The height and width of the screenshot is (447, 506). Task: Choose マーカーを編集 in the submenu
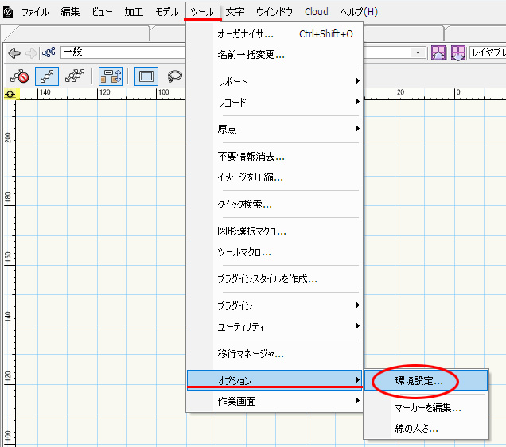pyautogui.click(x=428, y=408)
